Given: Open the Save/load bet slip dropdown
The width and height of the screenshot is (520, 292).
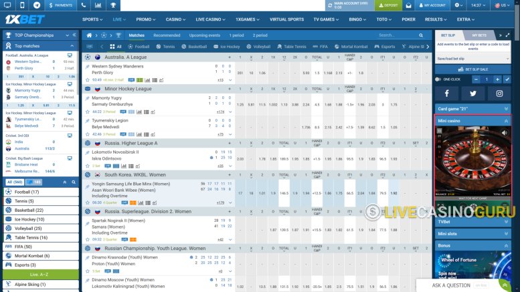Looking at the screenshot, I should coord(472,59).
